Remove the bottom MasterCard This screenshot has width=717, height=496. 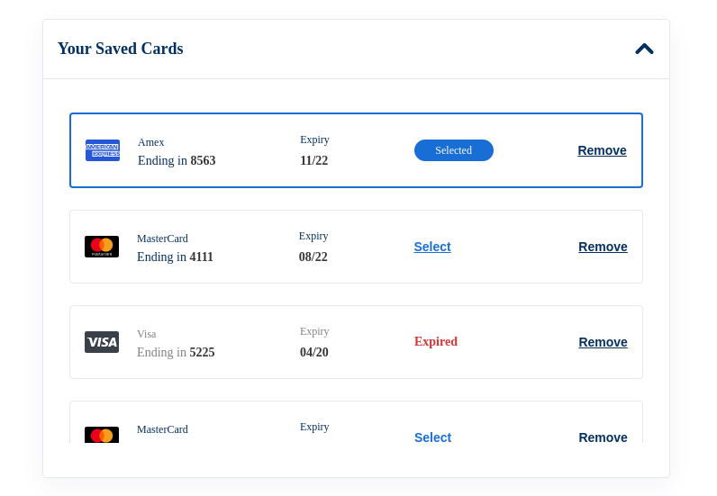point(603,437)
